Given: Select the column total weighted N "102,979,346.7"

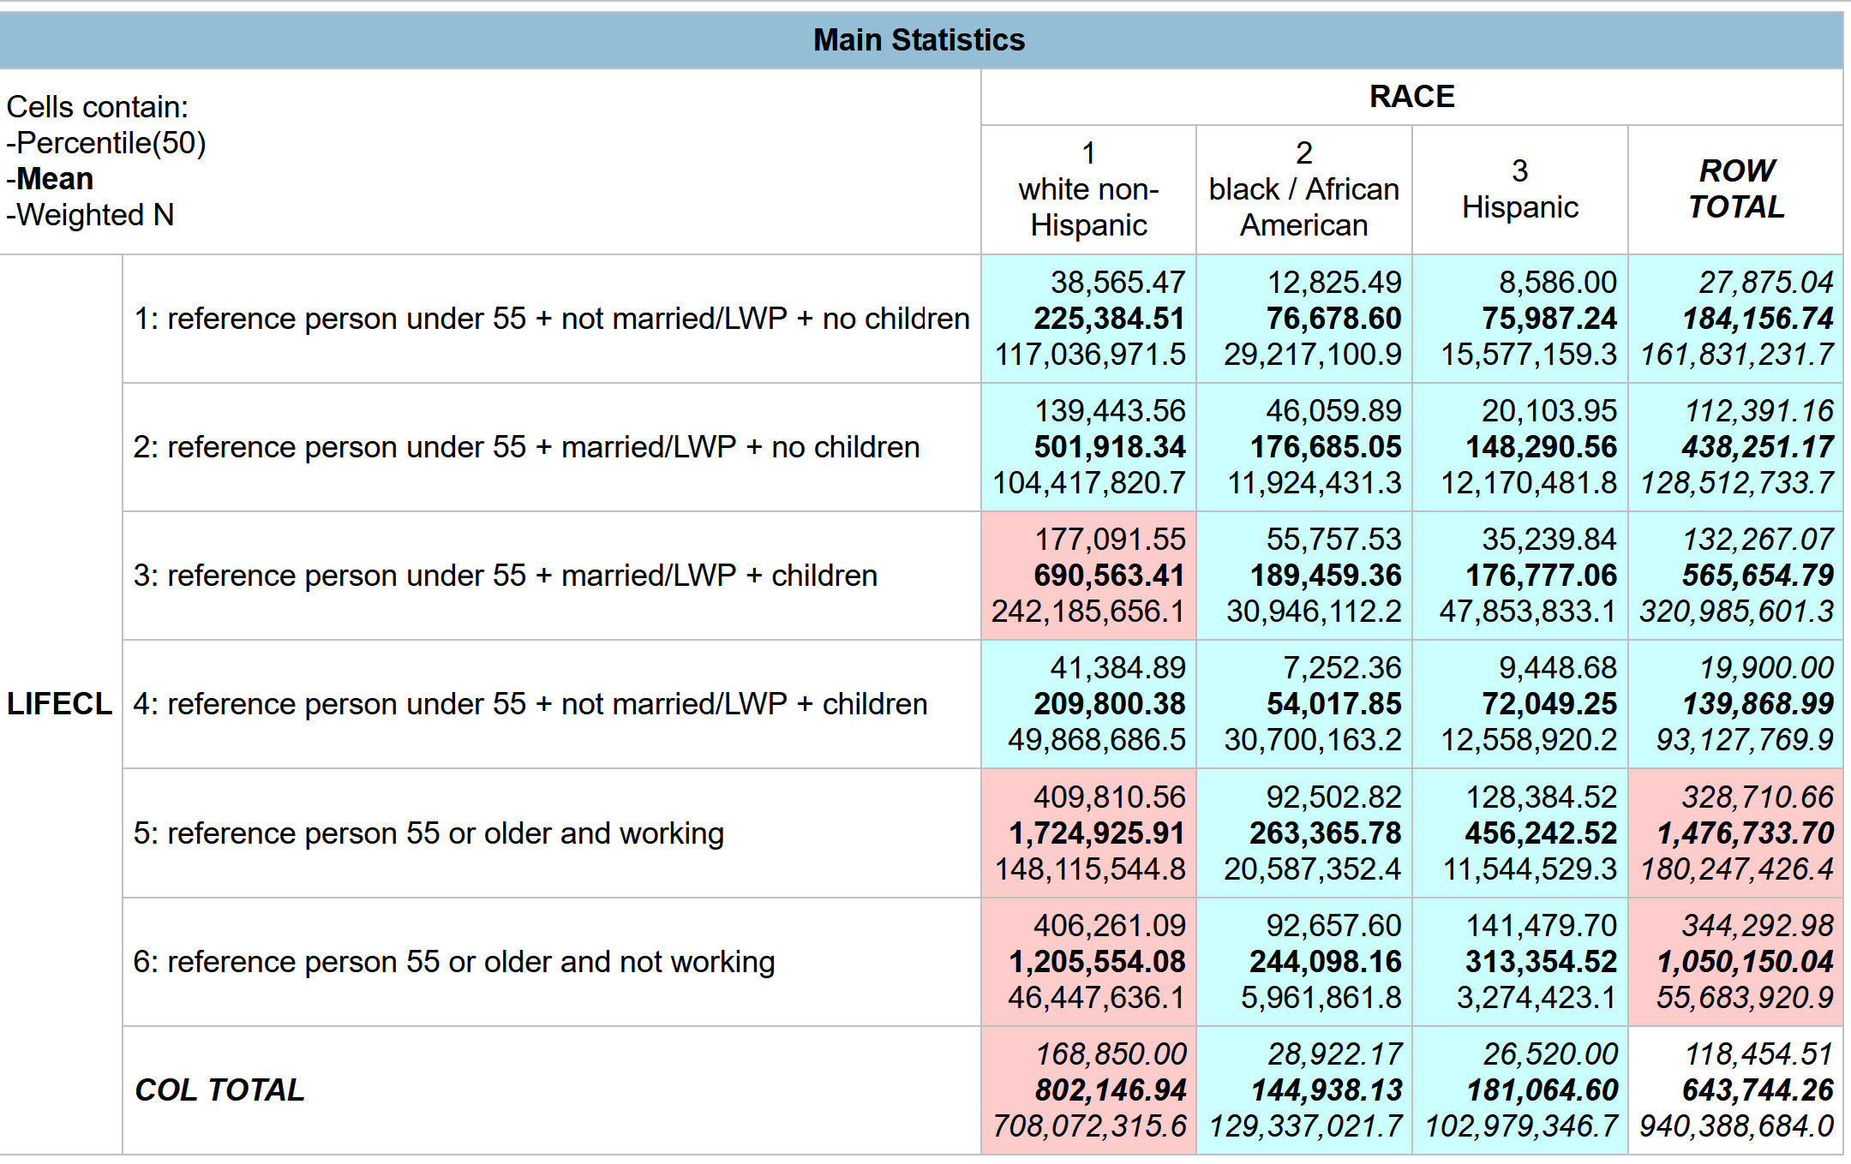Looking at the screenshot, I should pos(1521,1126).
